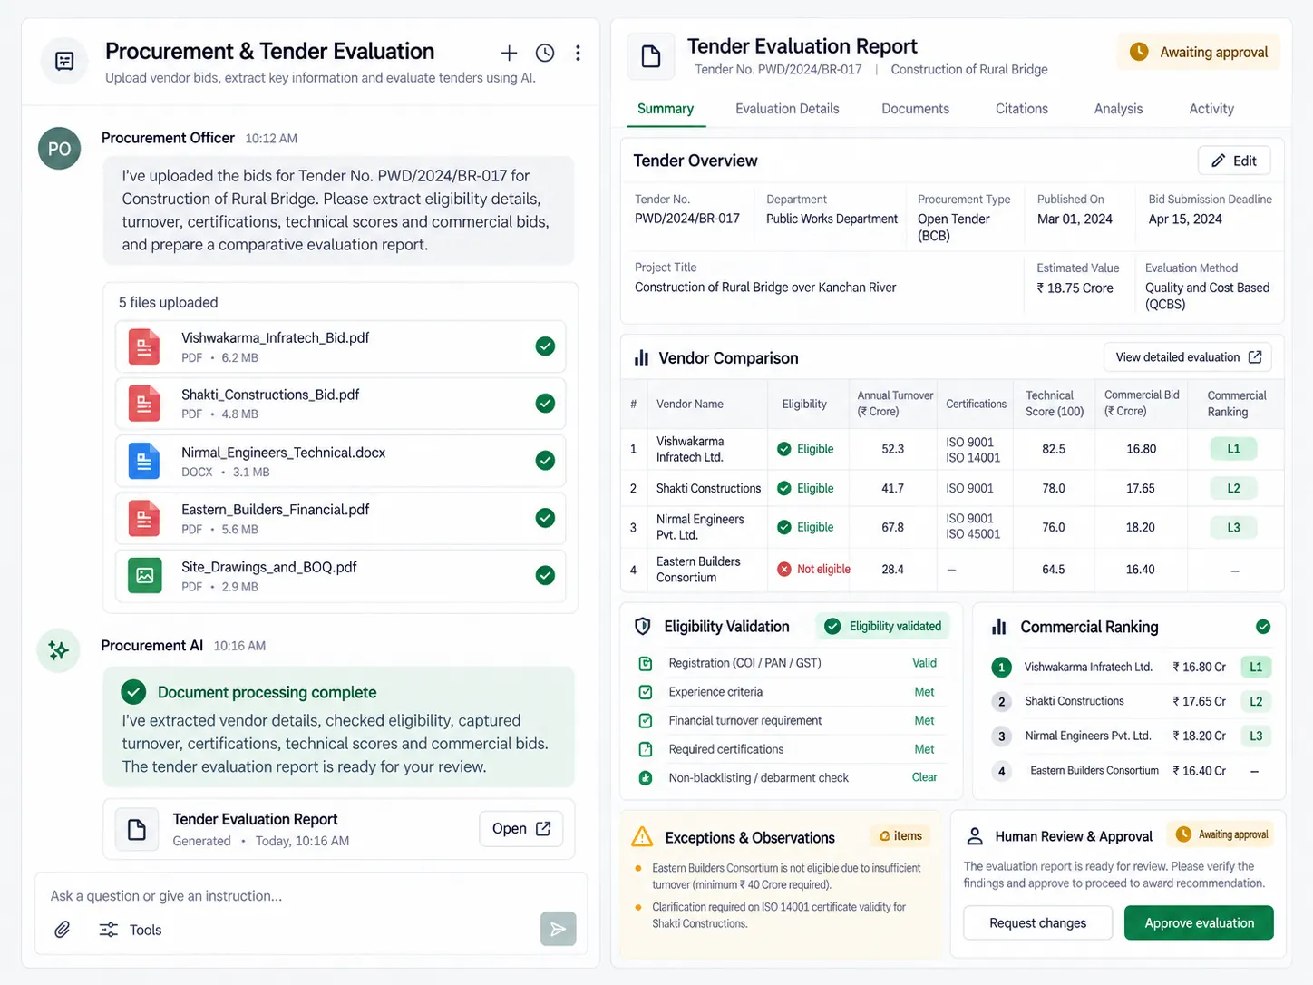Open the Citations tab

[1022, 109]
